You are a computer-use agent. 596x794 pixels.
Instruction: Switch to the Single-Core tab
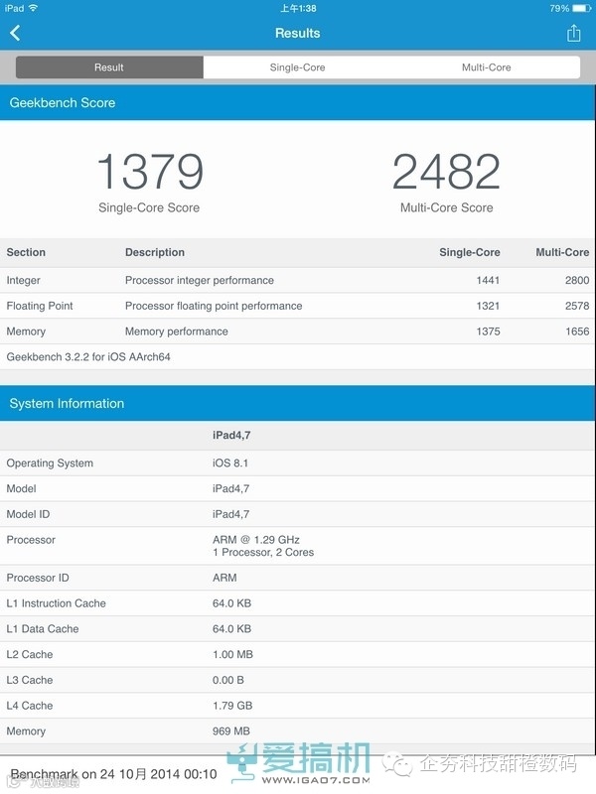pos(297,67)
